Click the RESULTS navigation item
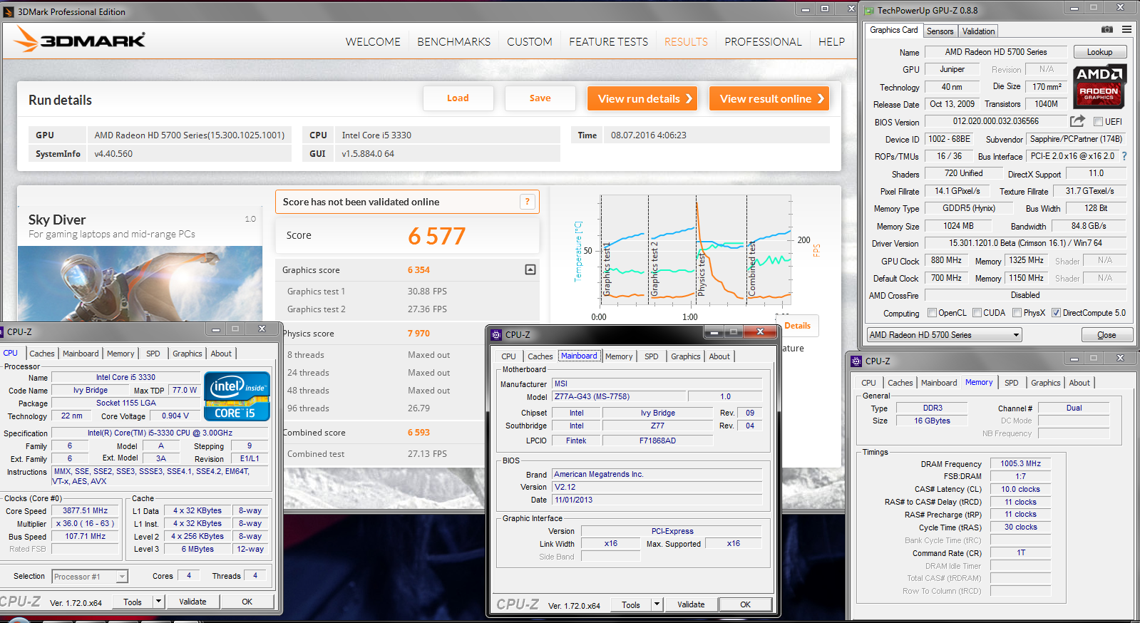 click(x=686, y=42)
